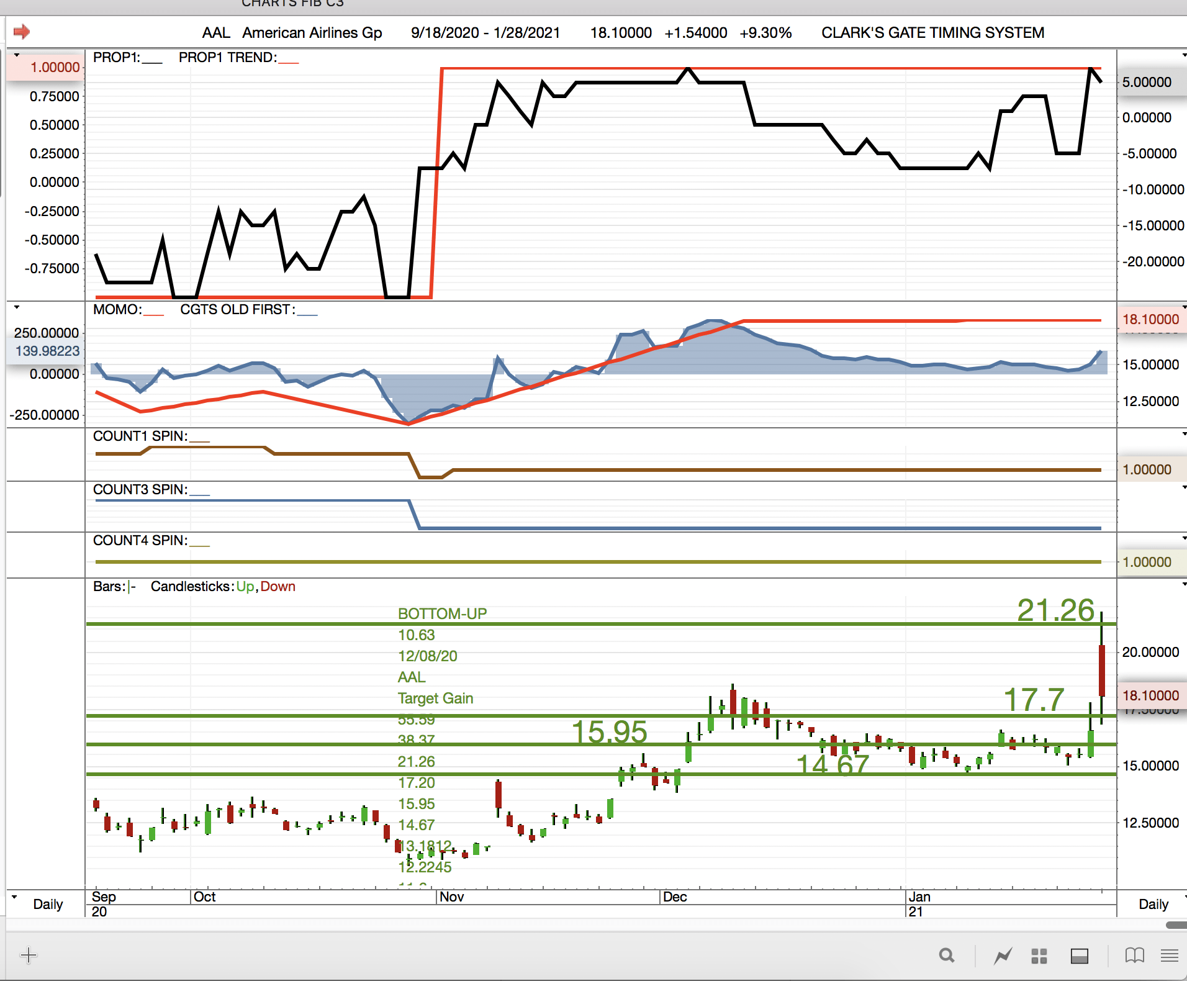
Task: Click the PROP1 TREND indicator label
Action: (228, 57)
